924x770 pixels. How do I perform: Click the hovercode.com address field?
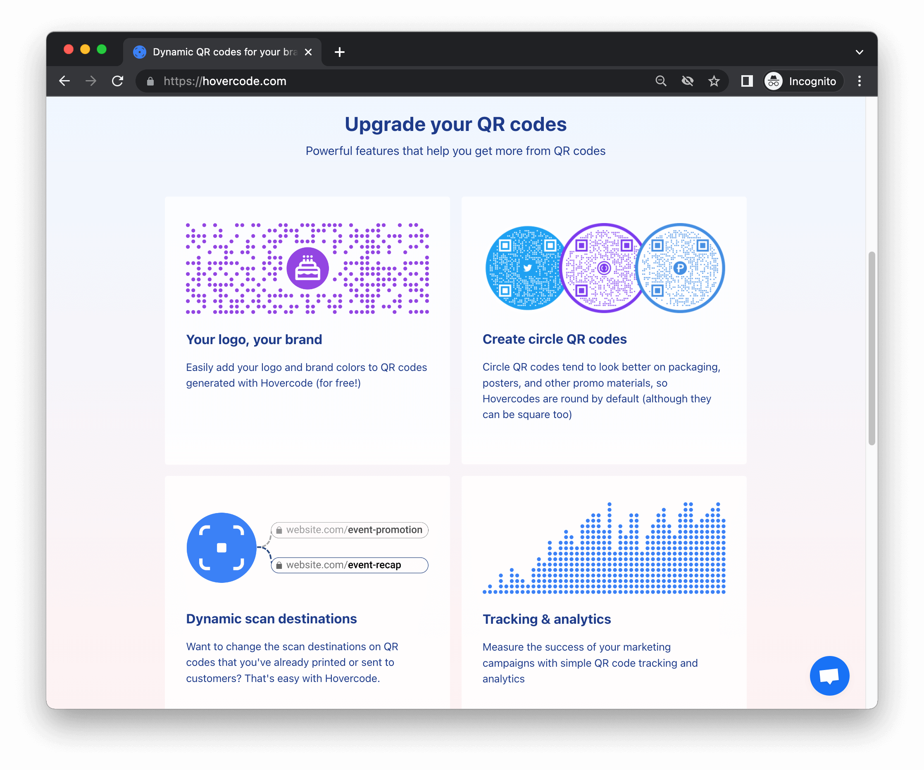tap(396, 81)
